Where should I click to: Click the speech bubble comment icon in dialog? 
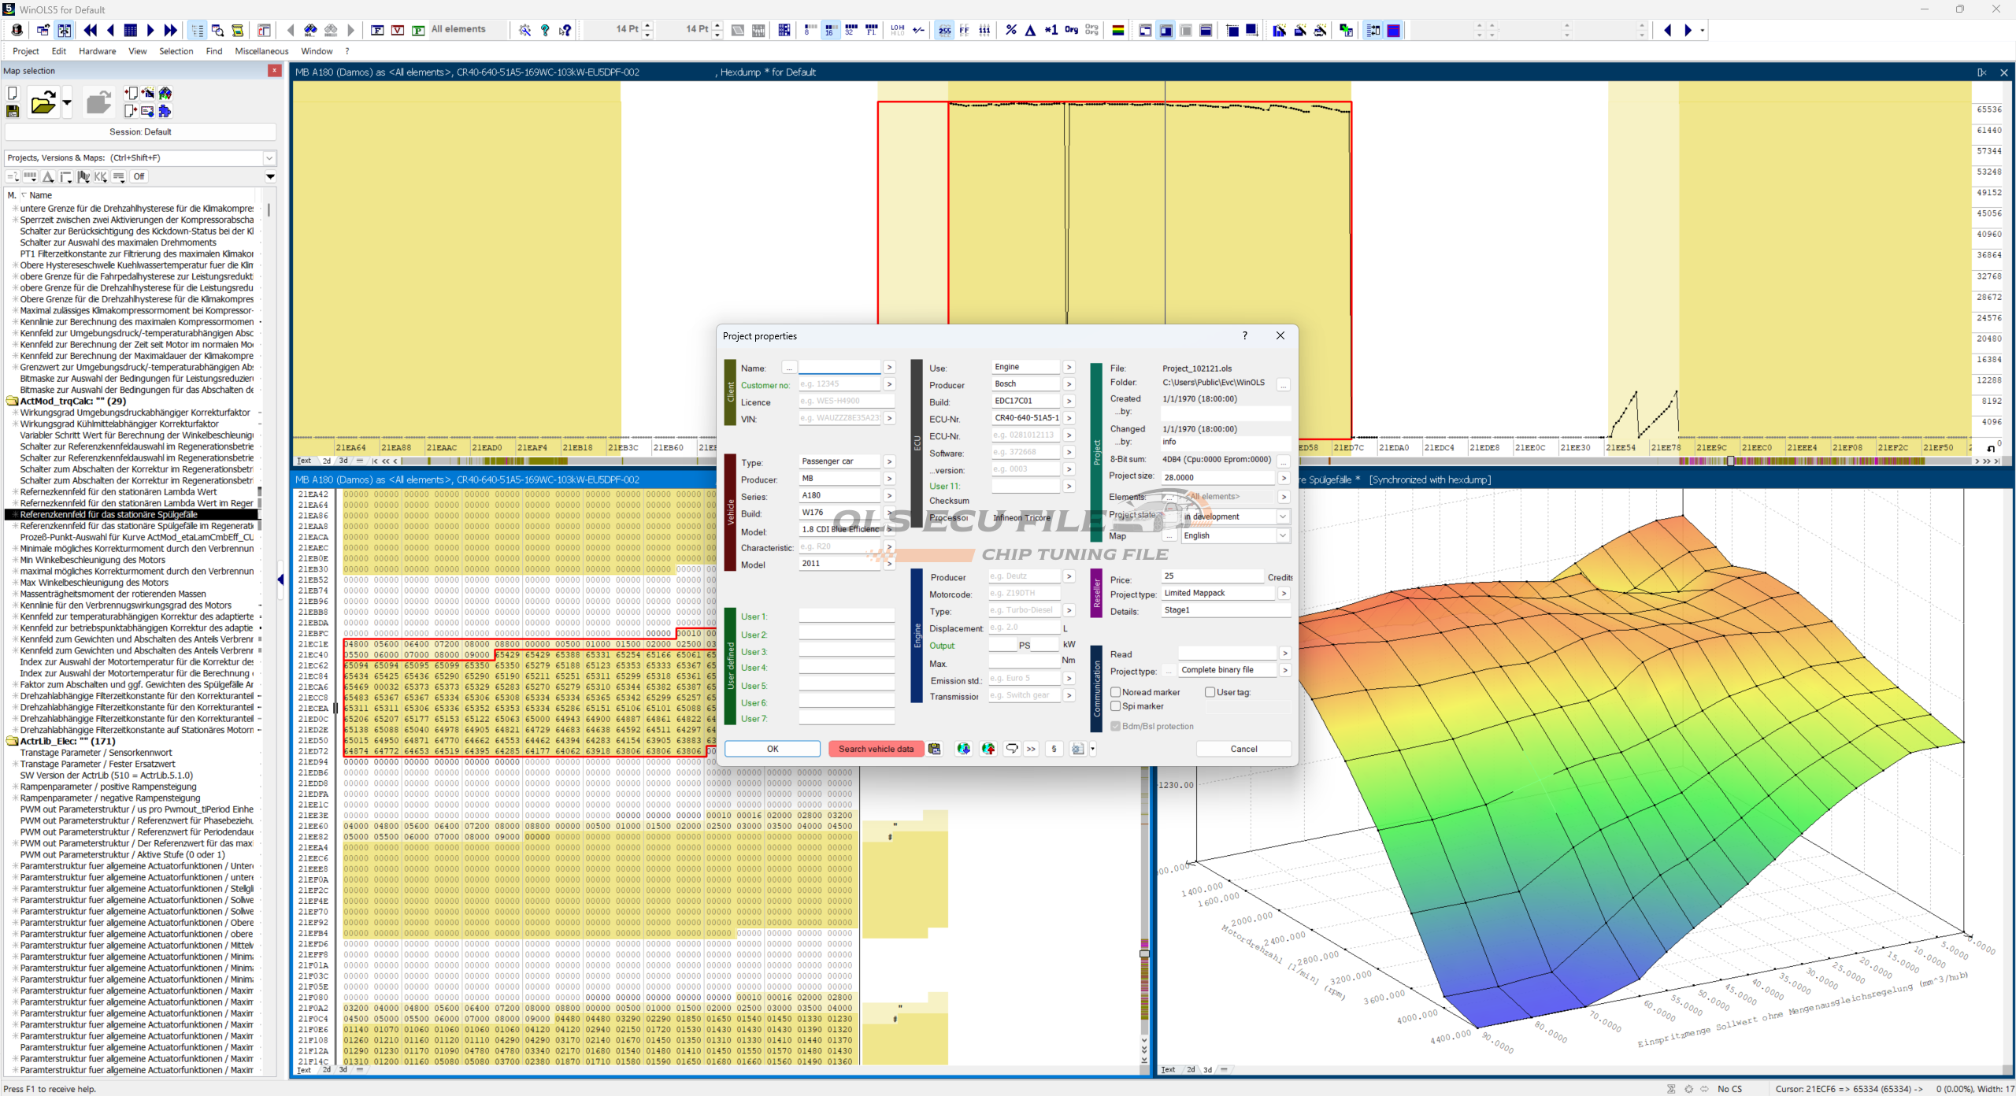[x=1012, y=749]
